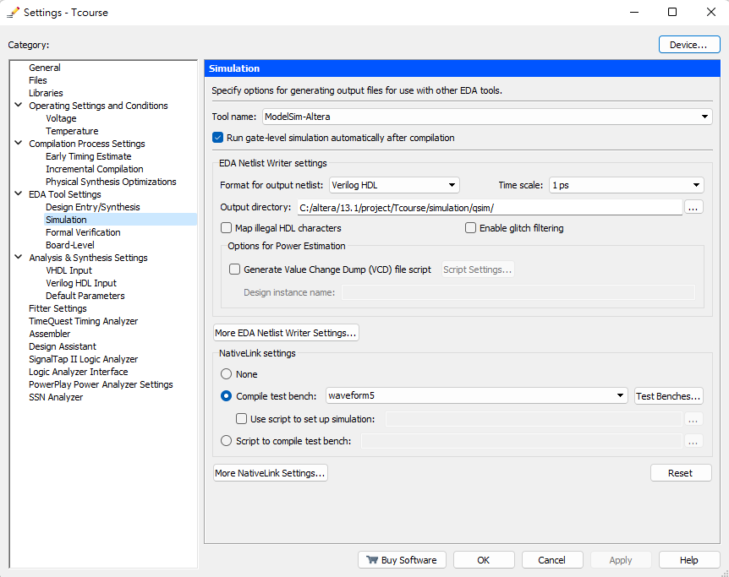Select the None NativeLink radio button
This screenshot has width=729, height=577.
coord(226,374)
